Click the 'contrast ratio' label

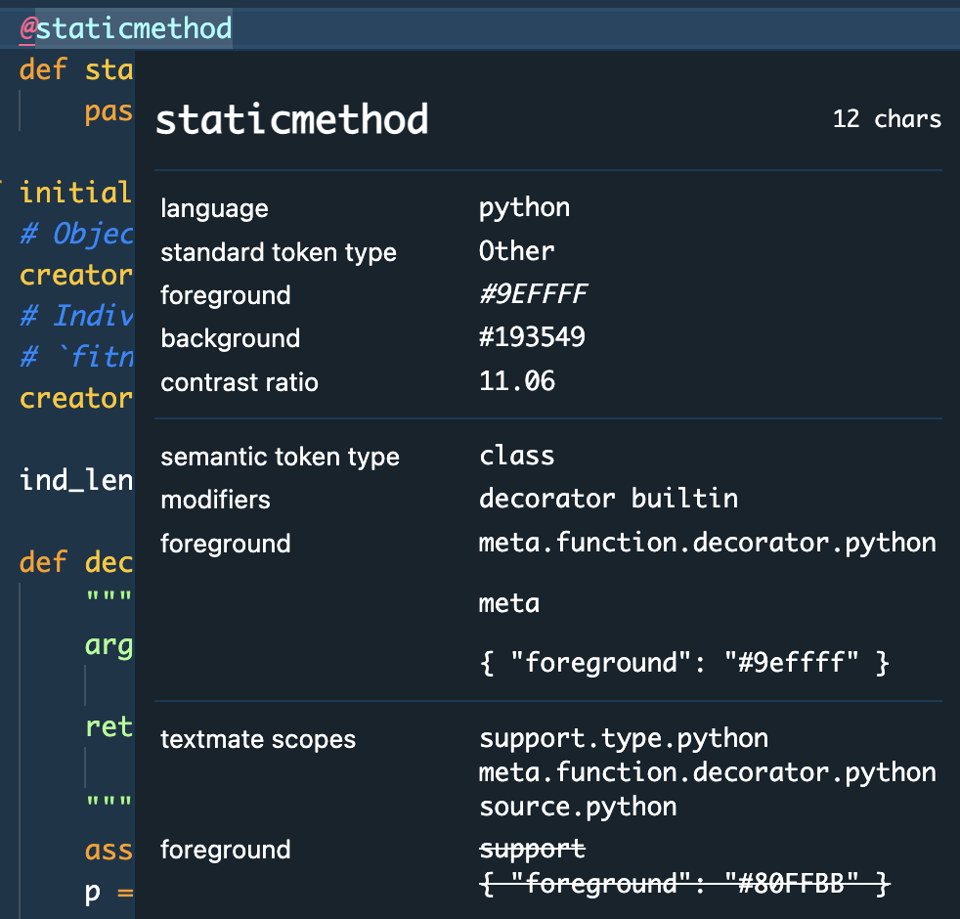(x=240, y=382)
